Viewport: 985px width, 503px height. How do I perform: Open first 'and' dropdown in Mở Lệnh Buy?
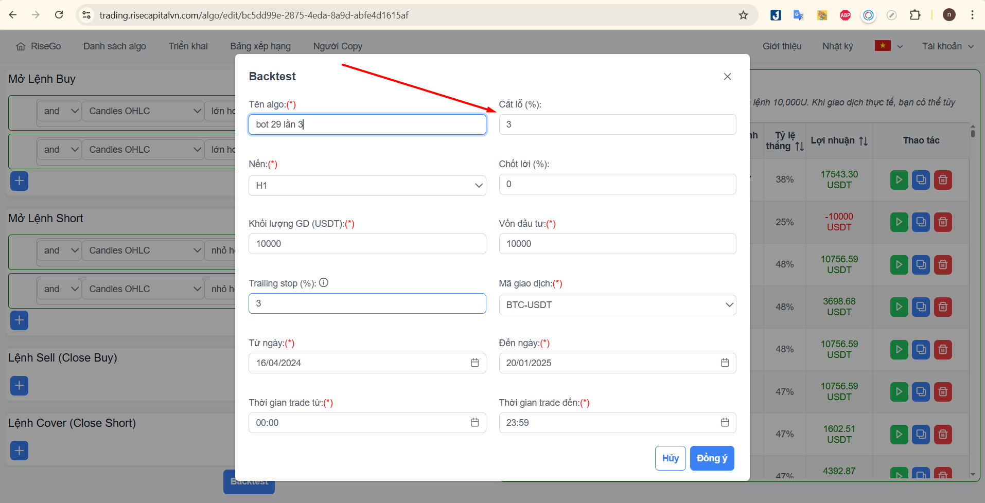[59, 111]
